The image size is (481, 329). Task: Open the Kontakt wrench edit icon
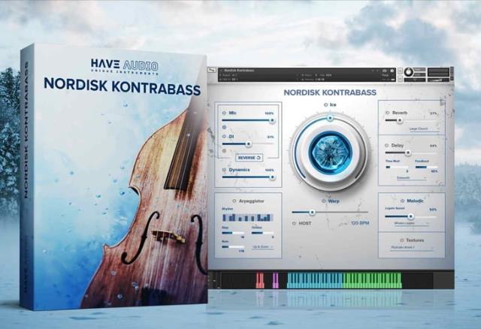[212, 71]
